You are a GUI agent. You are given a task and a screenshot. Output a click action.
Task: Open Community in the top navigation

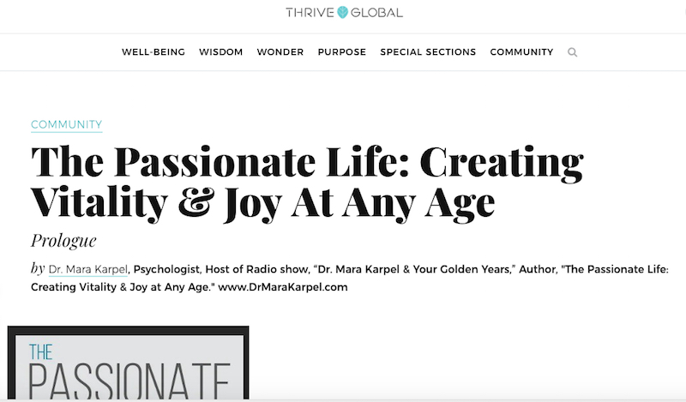[521, 52]
